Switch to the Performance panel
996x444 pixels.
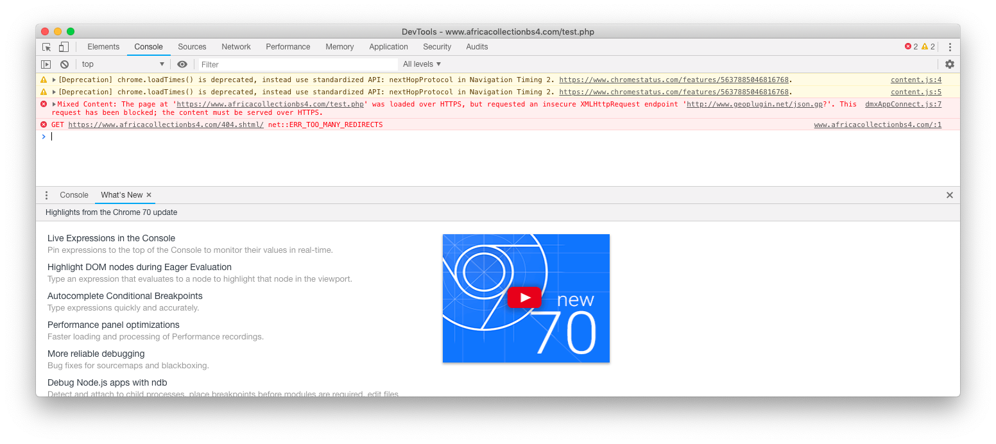coord(288,47)
